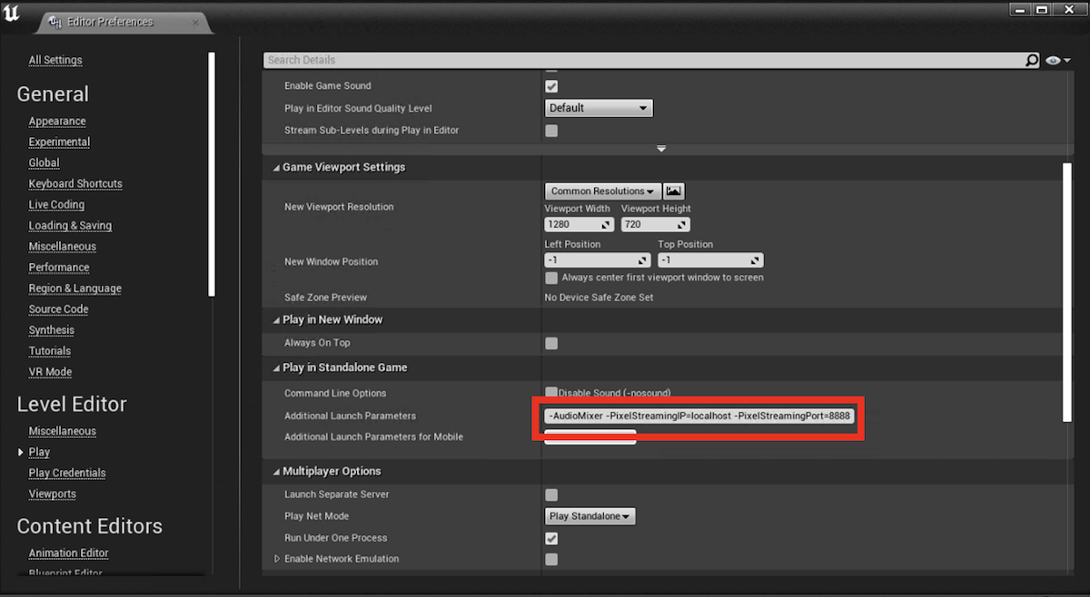Open All Settings link
Viewport: 1090px width, 597px height.
55,60
